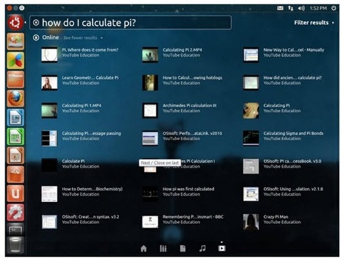Open Archimedes Pi calculation III result
This screenshot has height=259, width=344.
pyautogui.click(x=179, y=110)
